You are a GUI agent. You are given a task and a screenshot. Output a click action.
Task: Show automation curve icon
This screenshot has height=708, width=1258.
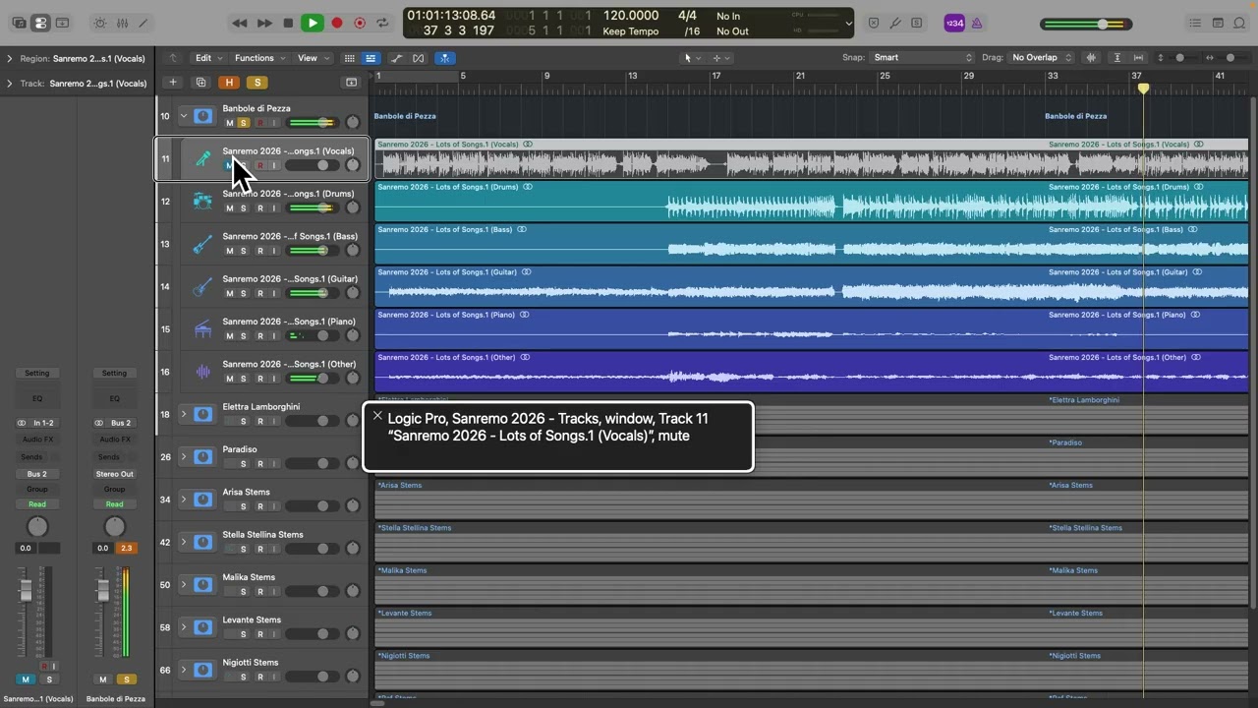click(x=397, y=58)
